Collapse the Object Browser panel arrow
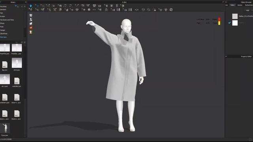The height and width of the screenshot is (142, 253). (226, 2)
